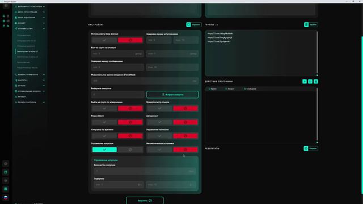The image size is (363, 204).
Task: Click the Группы list vertical scrollbar
Action: [x=317, y=53]
